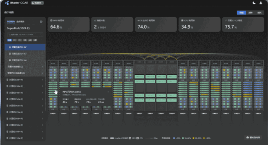This screenshot has height=145, width=268.
Task: Select the blade 64 tree row
Action: 25,60
